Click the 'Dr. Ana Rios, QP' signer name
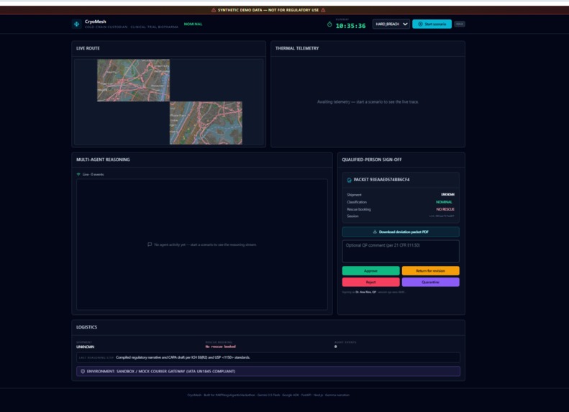 tap(365, 292)
